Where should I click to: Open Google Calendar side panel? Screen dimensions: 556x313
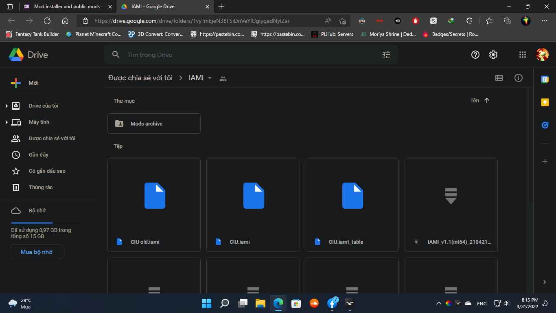[545, 79]
